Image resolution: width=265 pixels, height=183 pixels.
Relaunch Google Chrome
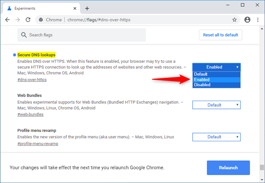click(228, 167)
